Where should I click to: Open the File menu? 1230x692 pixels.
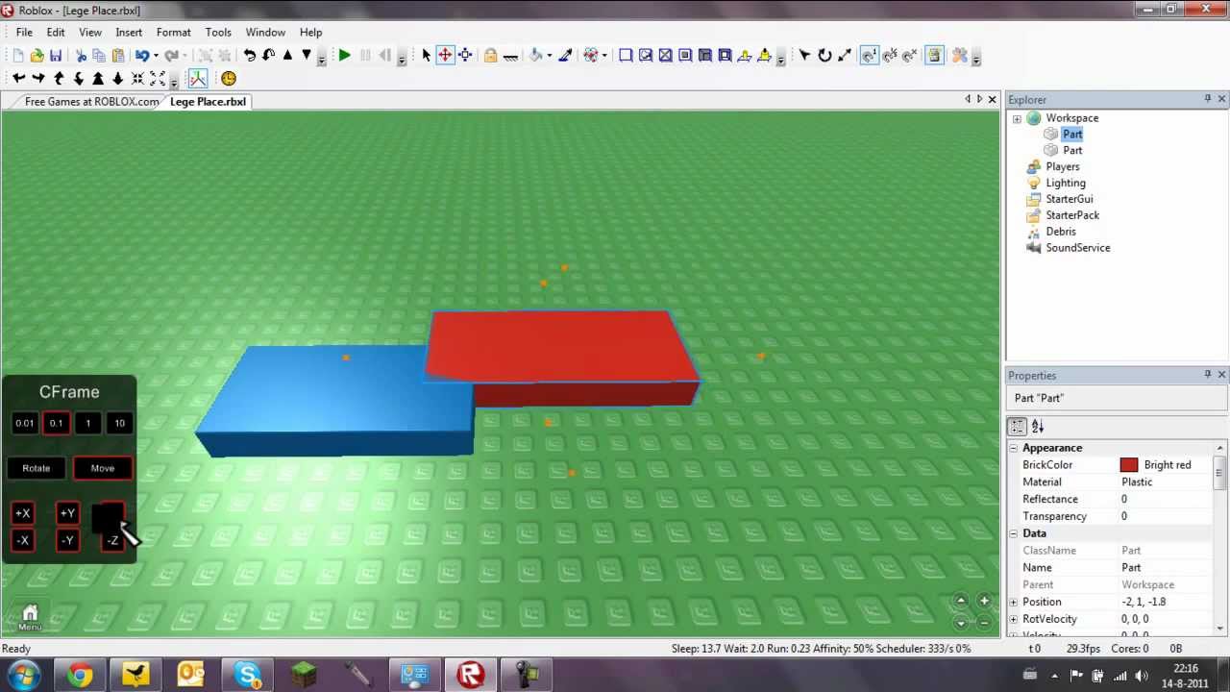(24, 33)
